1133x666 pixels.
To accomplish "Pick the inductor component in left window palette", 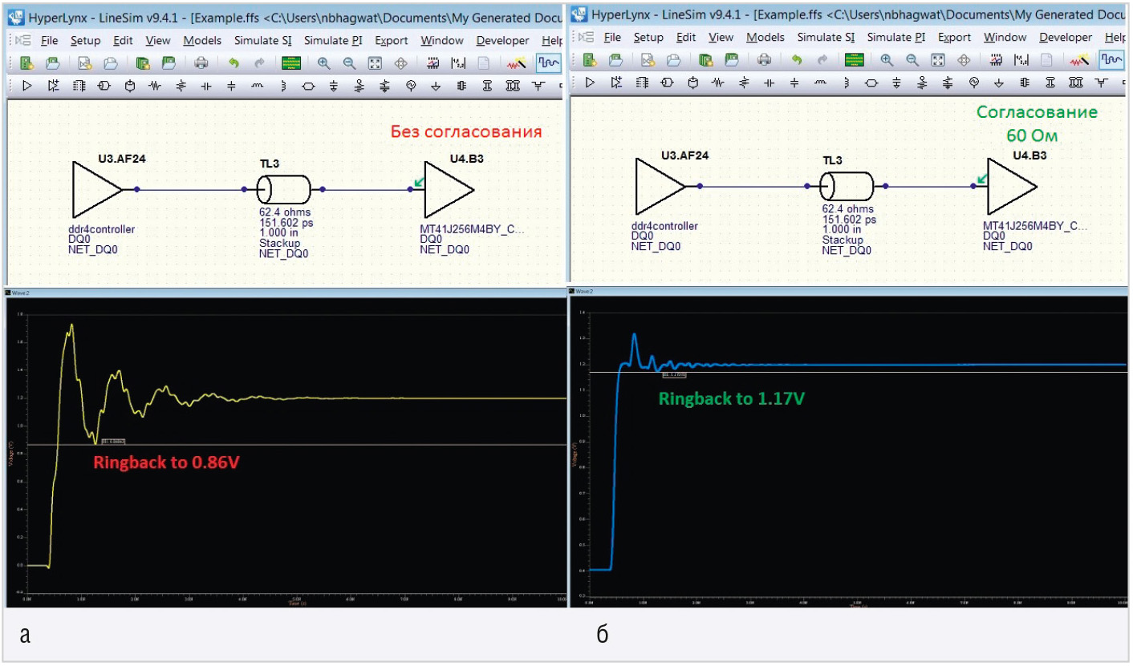I will (x=257, y=85).
